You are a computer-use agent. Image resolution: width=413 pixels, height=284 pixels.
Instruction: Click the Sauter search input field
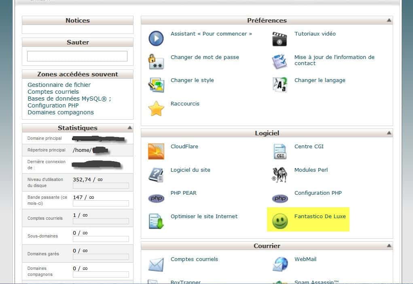click(x=77, y=56)
